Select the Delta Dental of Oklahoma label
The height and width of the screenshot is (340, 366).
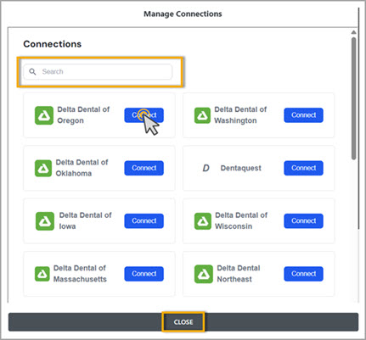pyautogui.click(x=82, y=168)
